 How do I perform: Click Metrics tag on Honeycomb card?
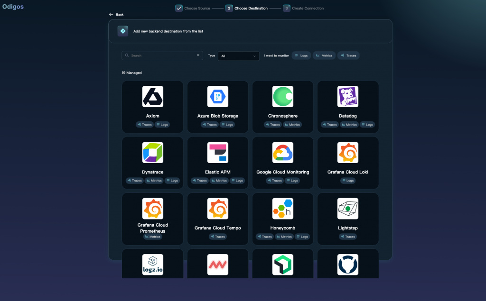pos(284,237)
